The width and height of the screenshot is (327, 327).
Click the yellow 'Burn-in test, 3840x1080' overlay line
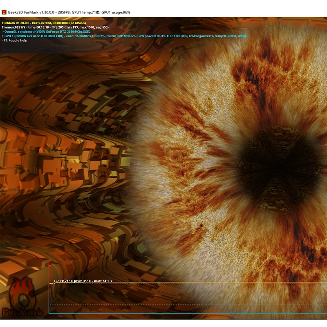44,23
